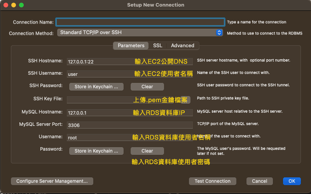Clear the stored SSH Password
311x194 pixels.
click(147, 87)
